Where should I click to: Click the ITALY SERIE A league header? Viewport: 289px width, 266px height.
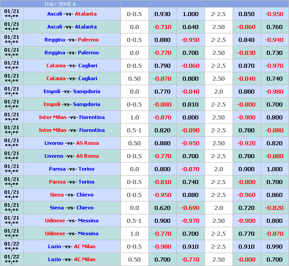pyautogui.click(x=60, y=4)
